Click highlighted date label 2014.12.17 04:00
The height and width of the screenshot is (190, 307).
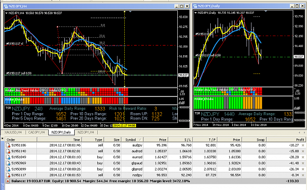124,125
